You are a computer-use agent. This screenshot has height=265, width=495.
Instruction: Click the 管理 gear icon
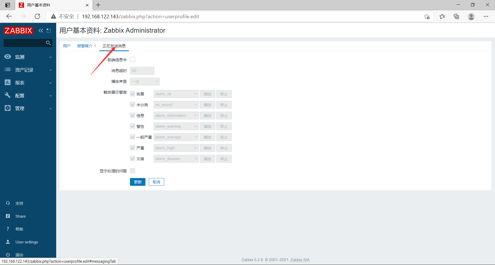click(8, 108)
